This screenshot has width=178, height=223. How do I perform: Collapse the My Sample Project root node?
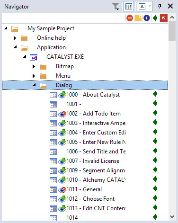click(x=6, y=28)
